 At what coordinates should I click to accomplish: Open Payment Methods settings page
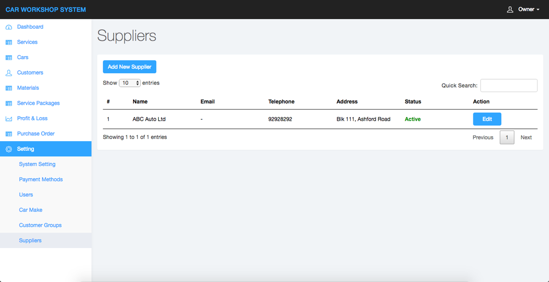tap(41, 179)
